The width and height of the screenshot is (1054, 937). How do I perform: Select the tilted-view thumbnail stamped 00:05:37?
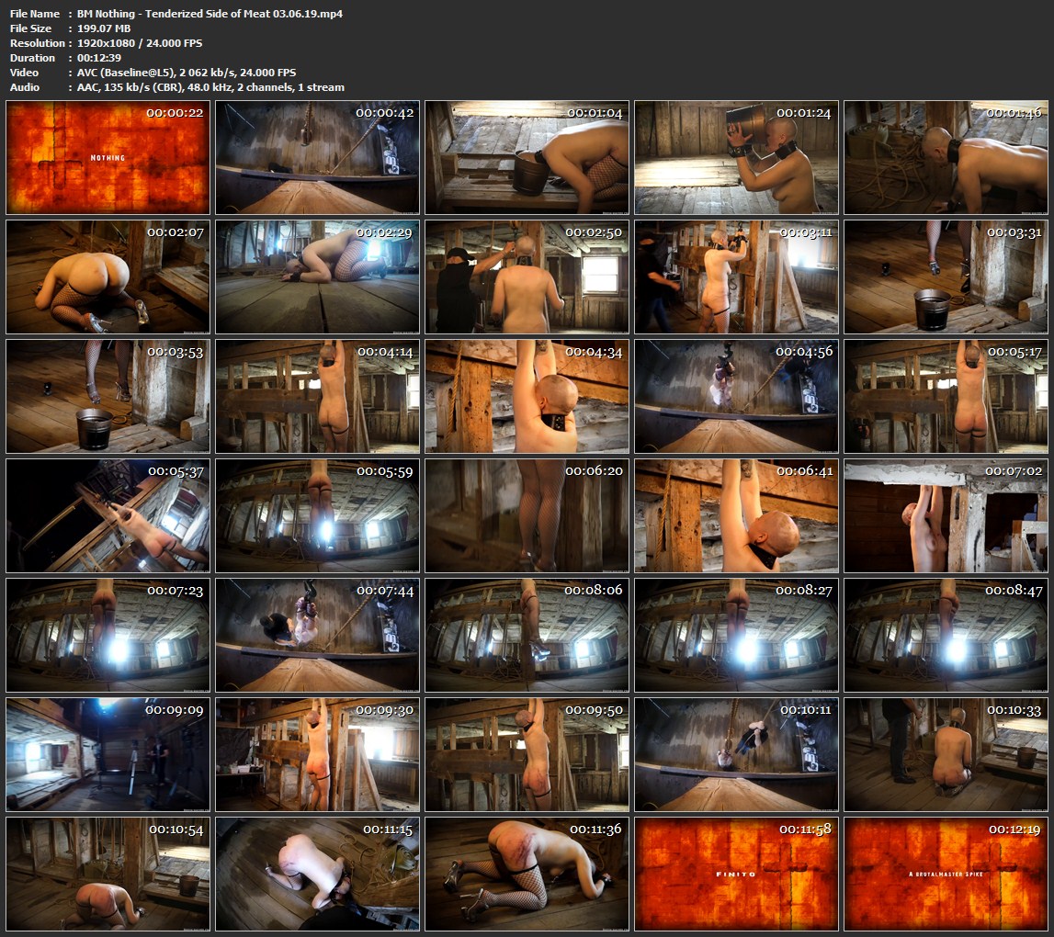coord(108,515)
